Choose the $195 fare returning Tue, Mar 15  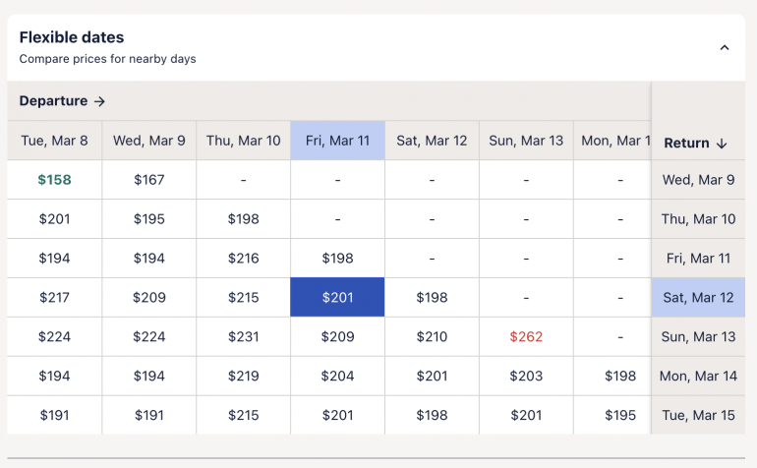click(x=620, y=415)
